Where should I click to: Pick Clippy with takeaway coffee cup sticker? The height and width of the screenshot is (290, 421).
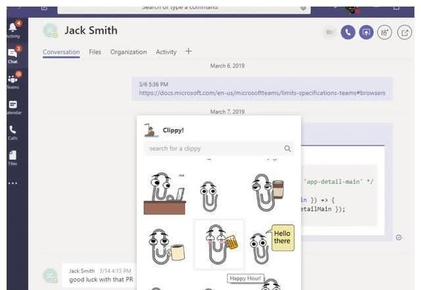268,192
